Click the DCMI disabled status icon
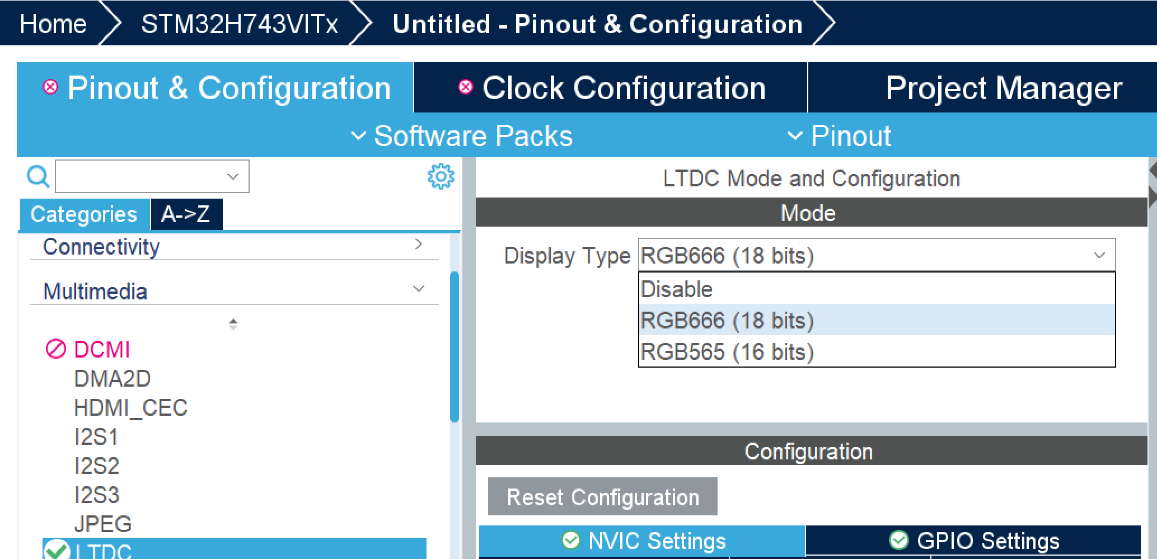Screen dimensions: 1157x559 (x=56, y=350)
